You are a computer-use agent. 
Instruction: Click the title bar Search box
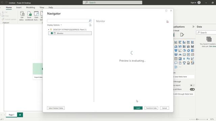(112, 2)
